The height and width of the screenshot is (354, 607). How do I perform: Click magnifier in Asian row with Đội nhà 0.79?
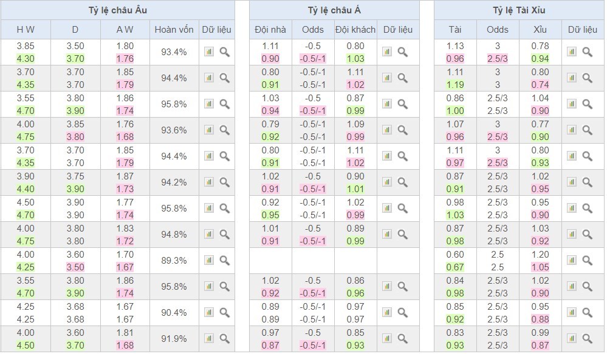tap(402, 130)
